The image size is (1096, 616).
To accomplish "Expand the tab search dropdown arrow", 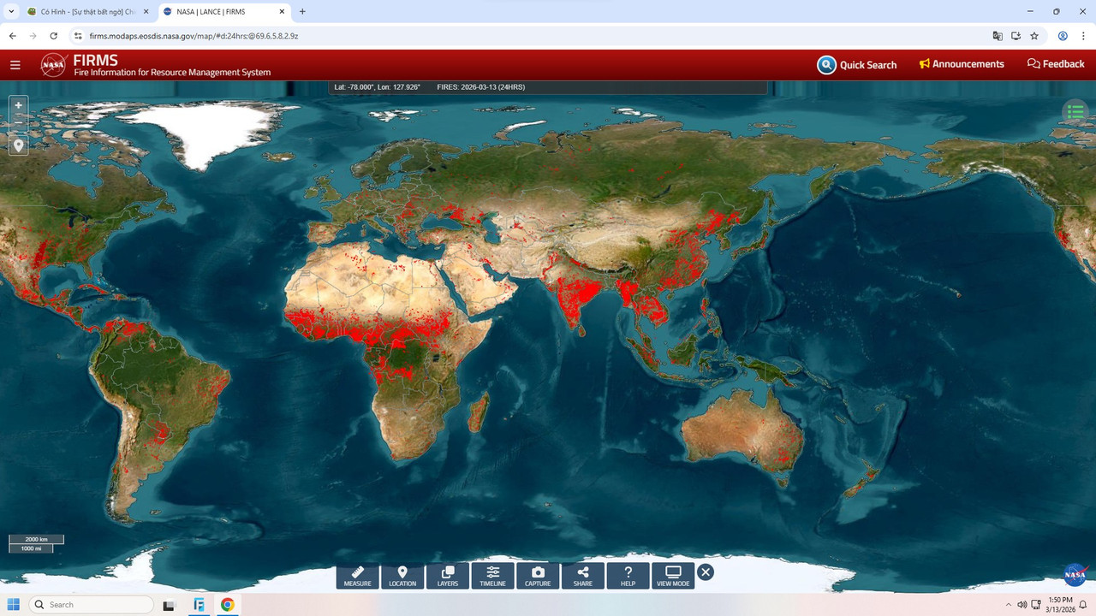I will [x=9, y=12].
